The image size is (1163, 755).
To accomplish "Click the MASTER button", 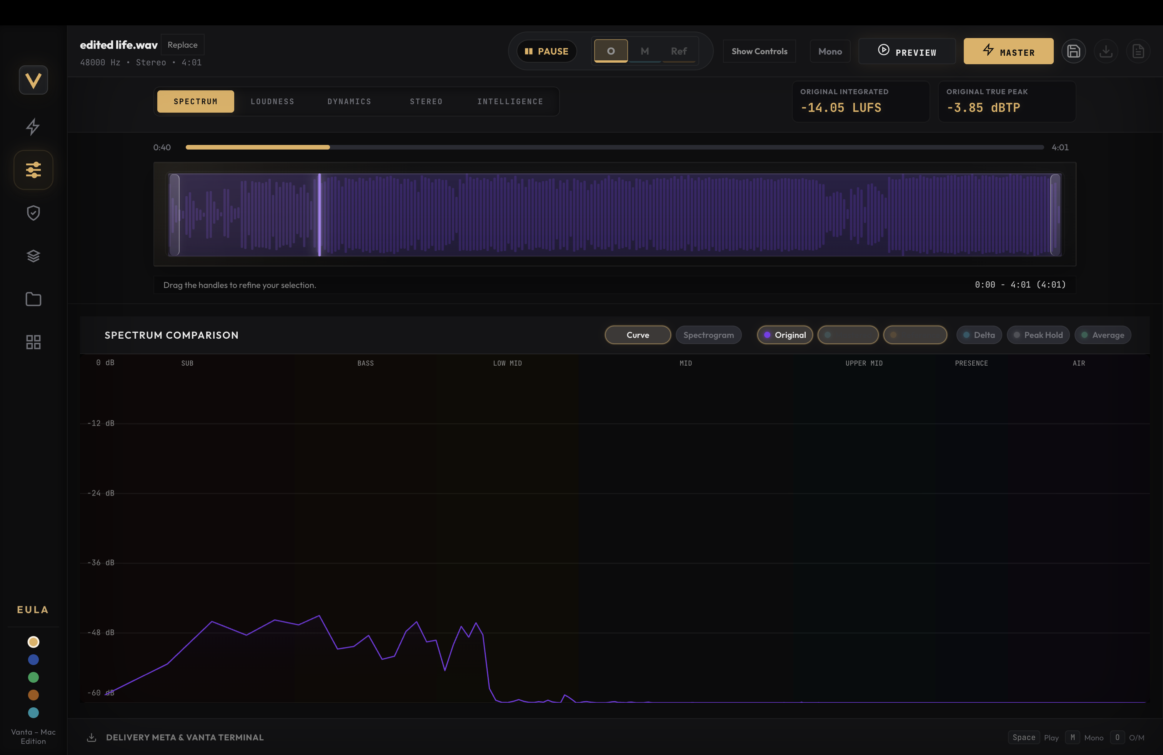I will tap(1008, 51).
